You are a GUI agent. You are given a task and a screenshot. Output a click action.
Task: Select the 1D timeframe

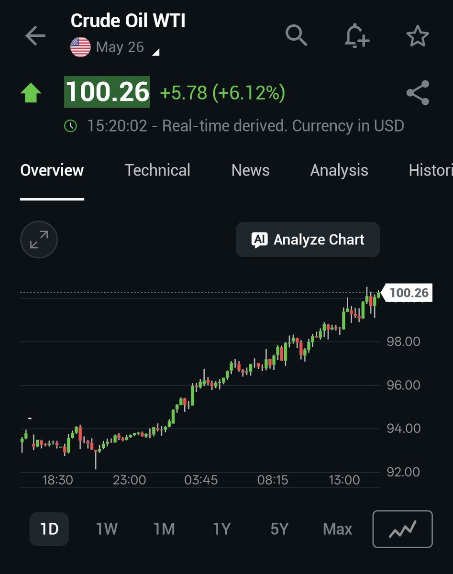[49, 529]
